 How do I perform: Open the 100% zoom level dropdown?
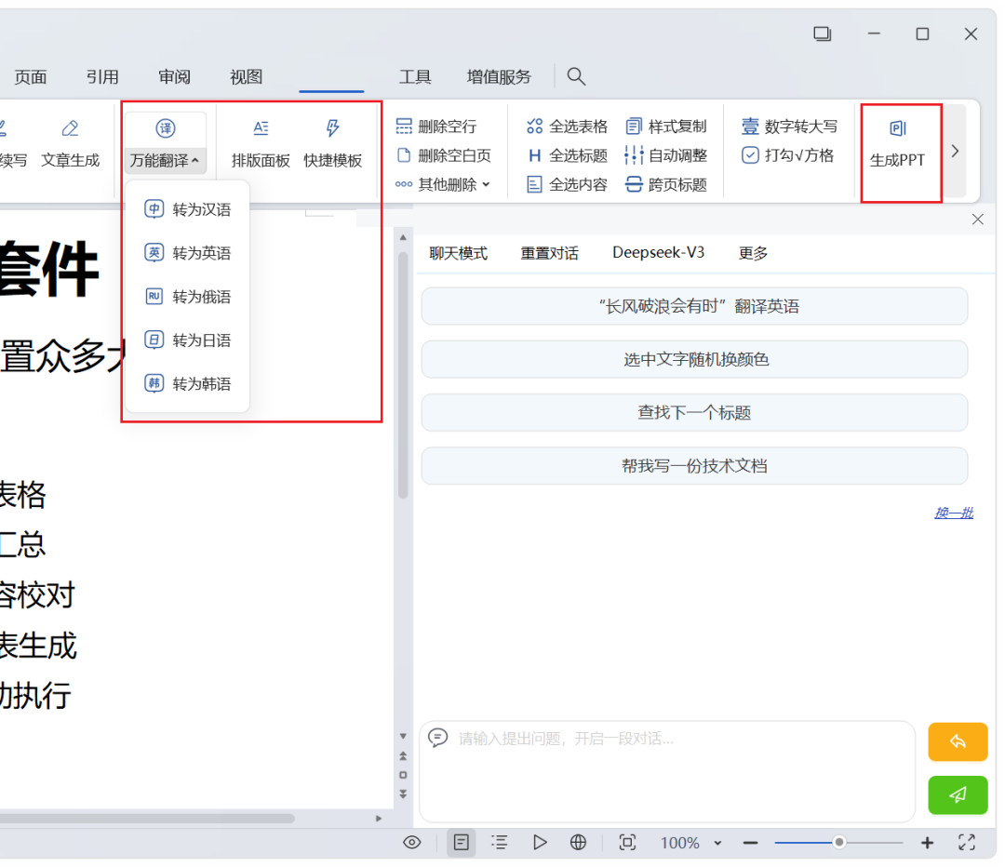tap(690, 843)
